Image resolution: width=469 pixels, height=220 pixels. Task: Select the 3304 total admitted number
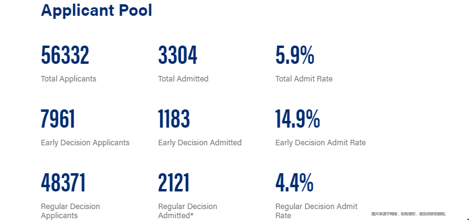pyautogui.click(x=178, y=55)
